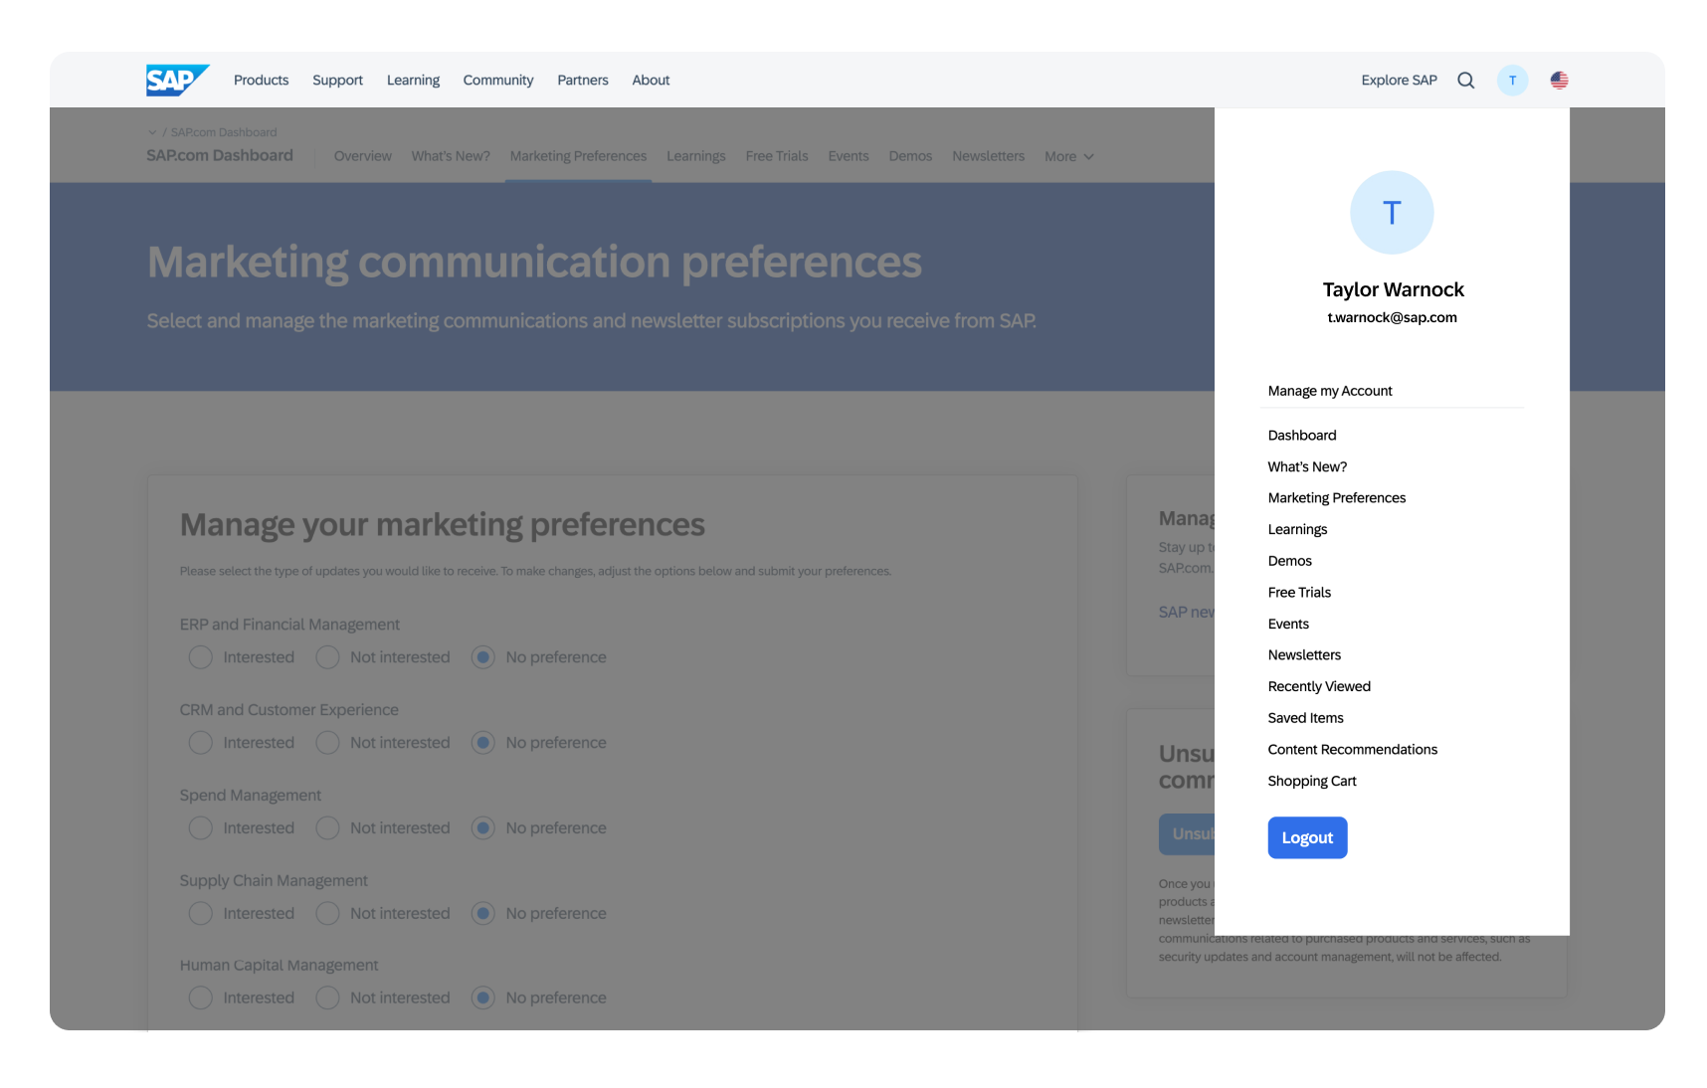Open the Products menu
The height and width of the screenshot is (1088, 1707).
tap(261, 80)
